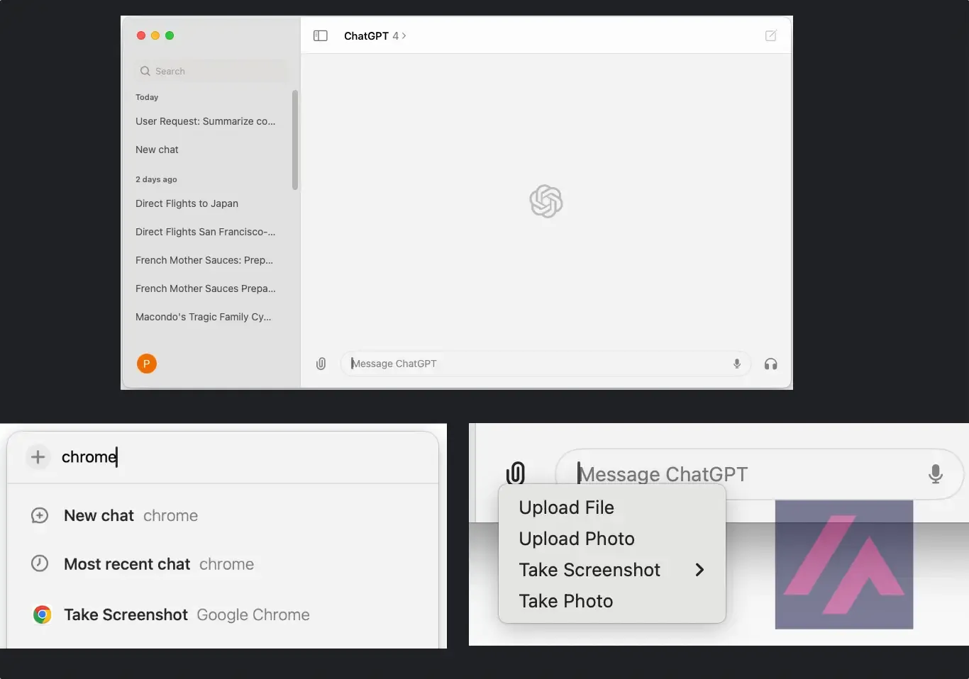Select the "Most recent chat chrome" suggestion
The width and height of the screenshot is (969, 679).
[x=223, y=564]
